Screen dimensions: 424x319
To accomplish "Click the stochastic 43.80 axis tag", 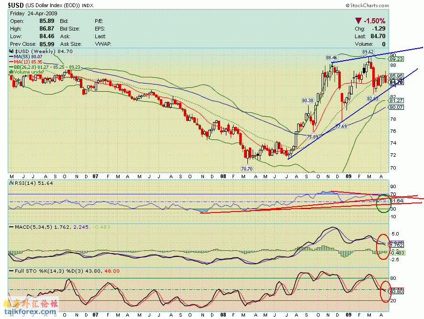I will pyautogui.click(x=396, y=291).
